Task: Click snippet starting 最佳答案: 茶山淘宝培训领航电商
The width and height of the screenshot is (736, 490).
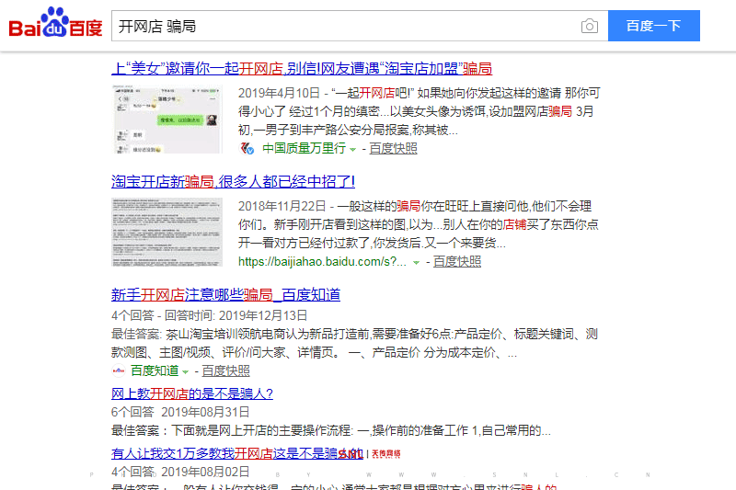Action: tap(354, 343)
